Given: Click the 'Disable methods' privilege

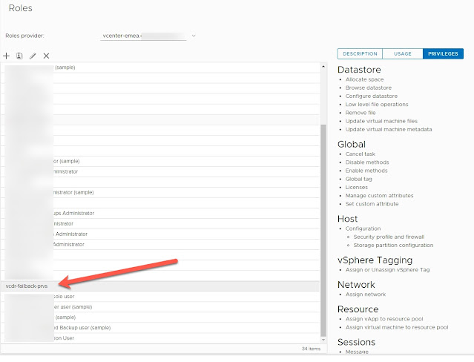Looking at the screenshot, I should (367, 162).
